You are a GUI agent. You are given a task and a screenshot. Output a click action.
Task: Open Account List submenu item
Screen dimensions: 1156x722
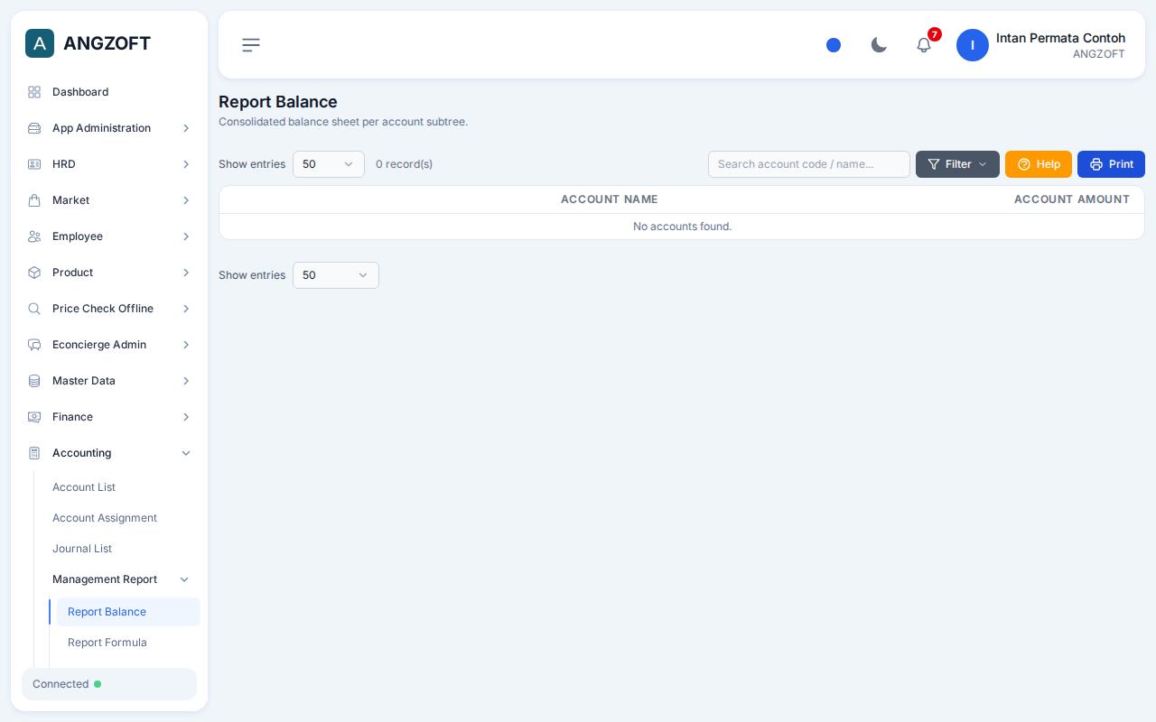(x=84, y=487)
